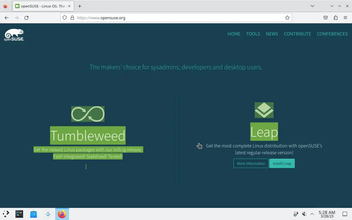Click the openSUSE chameleon logo

click(x=14, y=35)
